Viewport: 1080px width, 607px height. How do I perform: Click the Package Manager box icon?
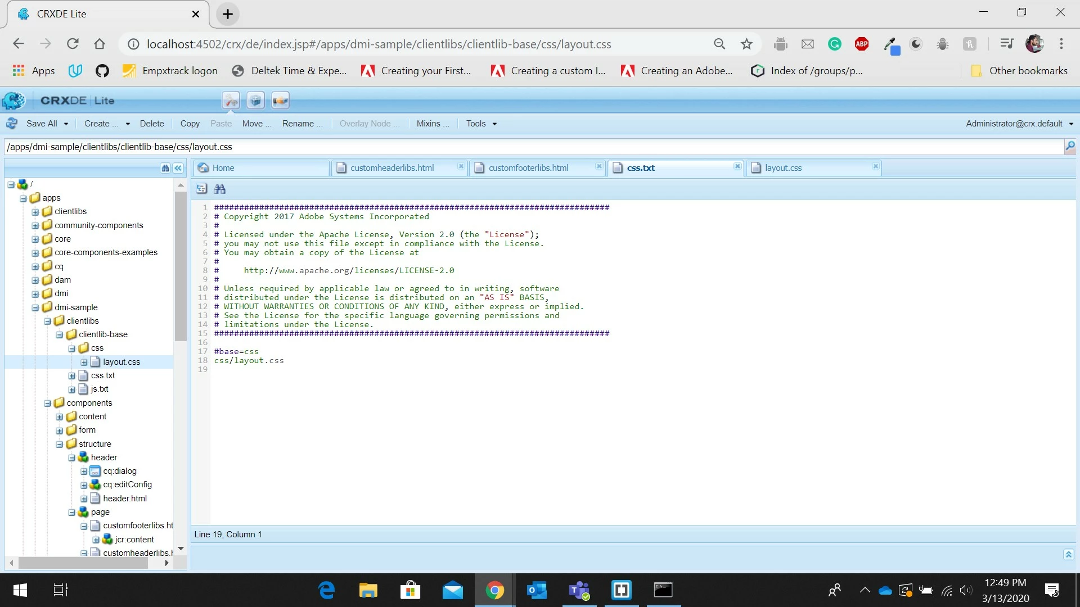click(x=255, y=101)
